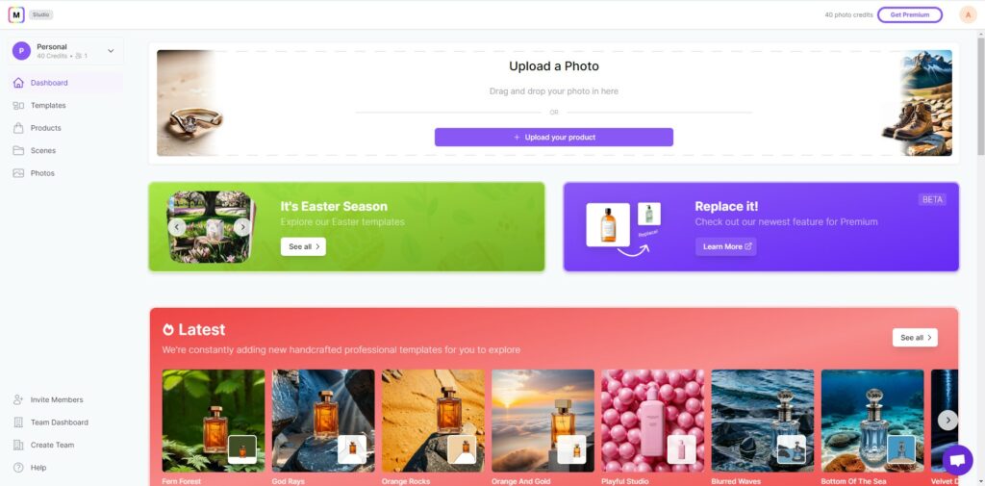The height and width of the screenshot is (486, 985).
Task: Open the Products bag icon
Action: click(18, 128)
